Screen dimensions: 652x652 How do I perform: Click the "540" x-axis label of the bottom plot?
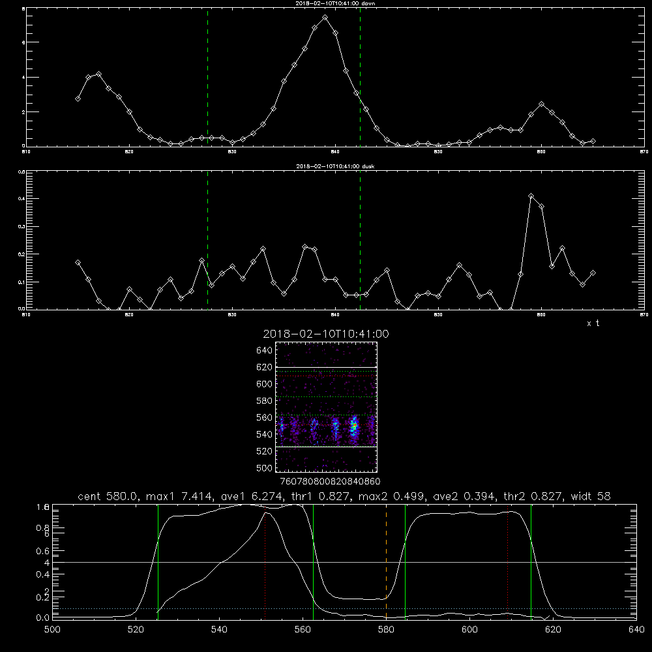(219, 630)
